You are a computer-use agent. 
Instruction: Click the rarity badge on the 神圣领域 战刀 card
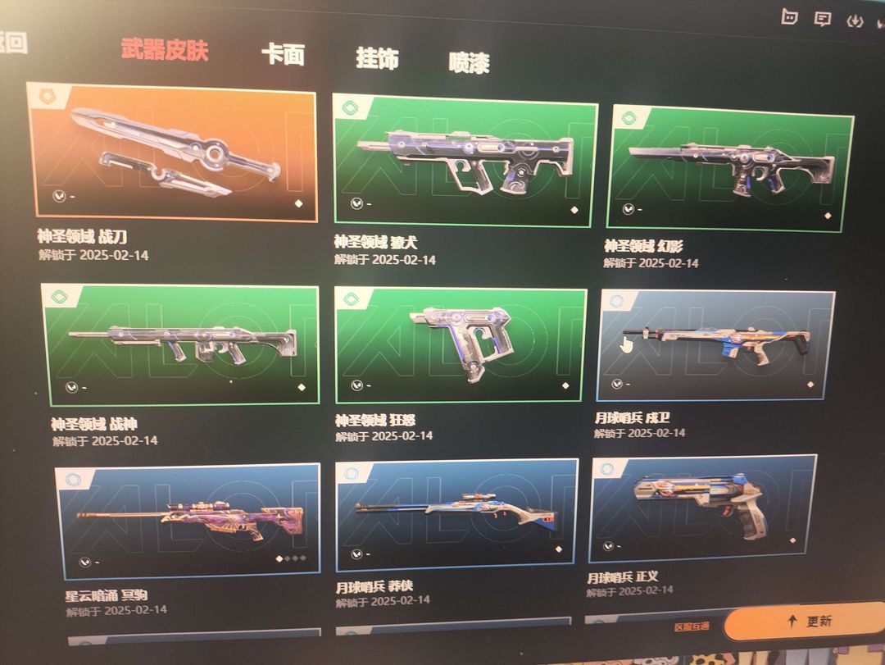pos(46,96)
